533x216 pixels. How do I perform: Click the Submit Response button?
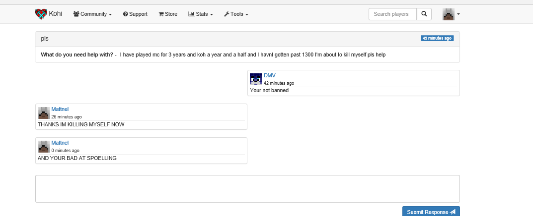pyautogui.click(x=431, y=212)
